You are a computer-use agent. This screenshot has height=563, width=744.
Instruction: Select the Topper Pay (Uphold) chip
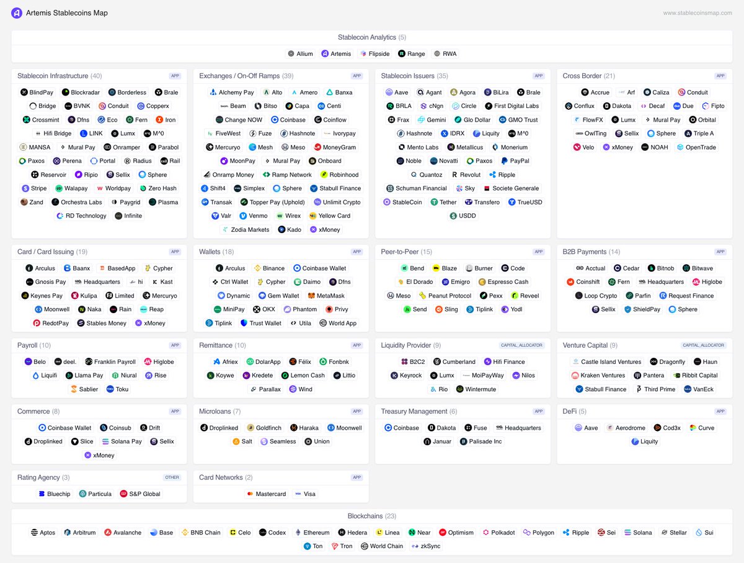click(x=272, y=202)
